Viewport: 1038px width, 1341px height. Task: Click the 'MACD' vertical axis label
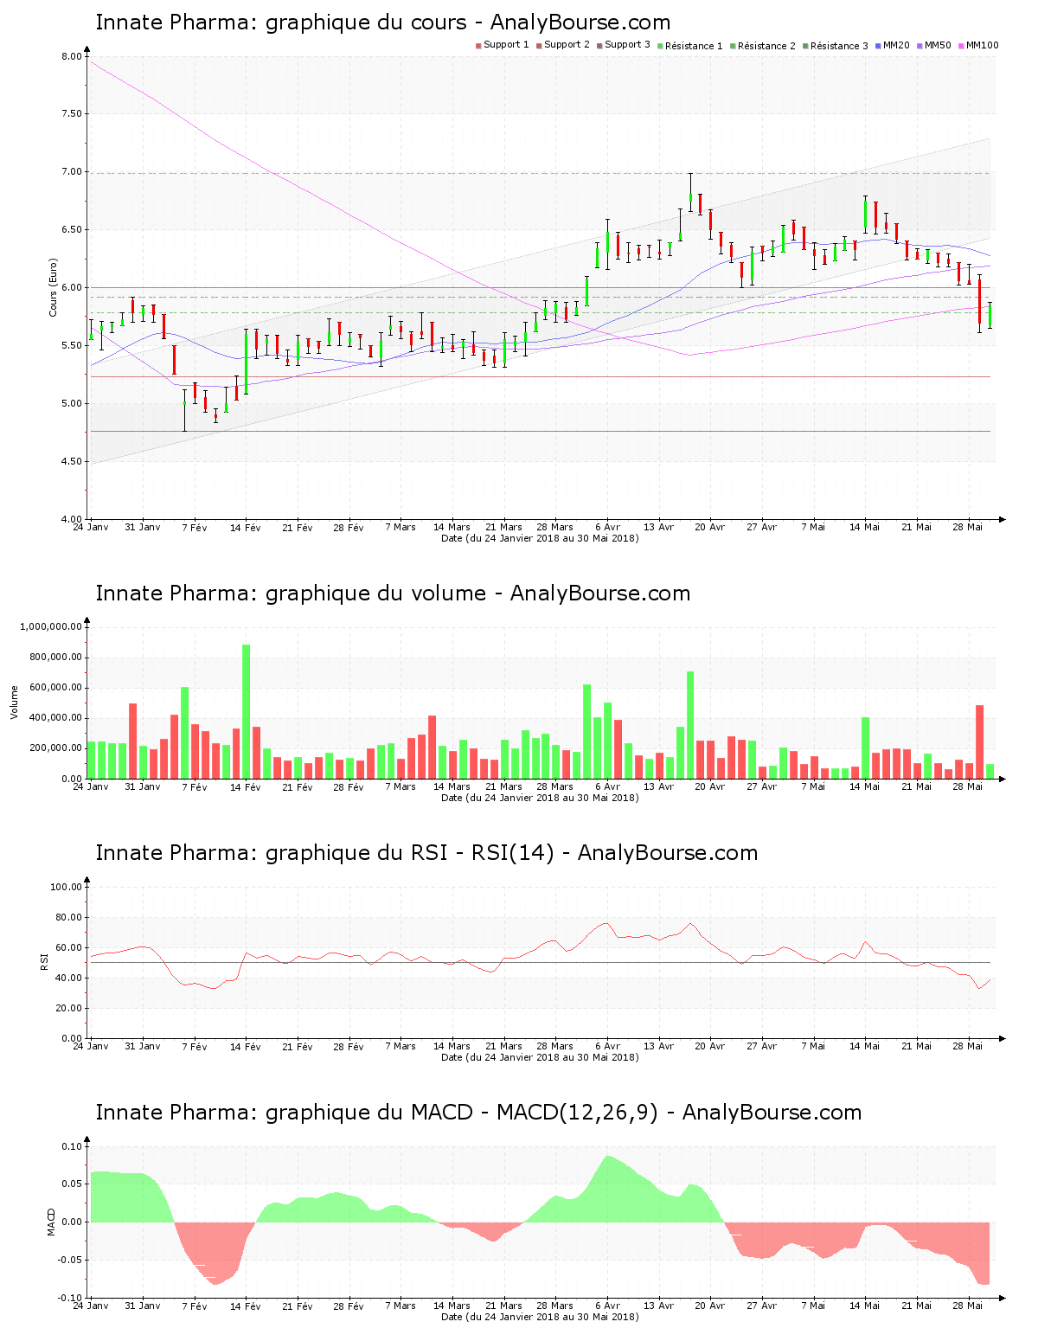[51, 1222]
